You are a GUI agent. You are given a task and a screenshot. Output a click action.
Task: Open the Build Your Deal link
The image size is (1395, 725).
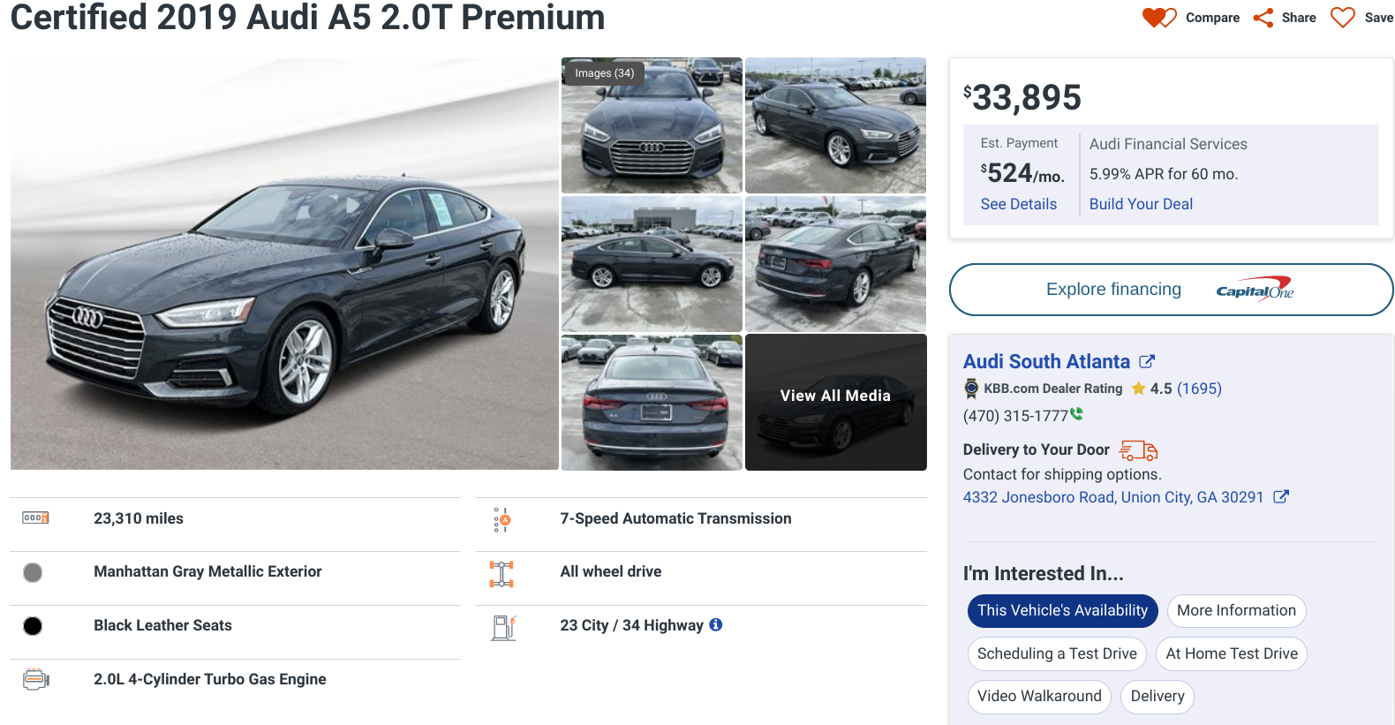(x=1141, y=204)
